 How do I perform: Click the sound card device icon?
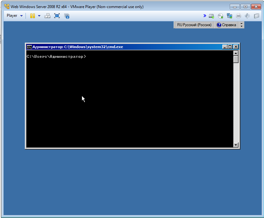[x=247, y=16]
